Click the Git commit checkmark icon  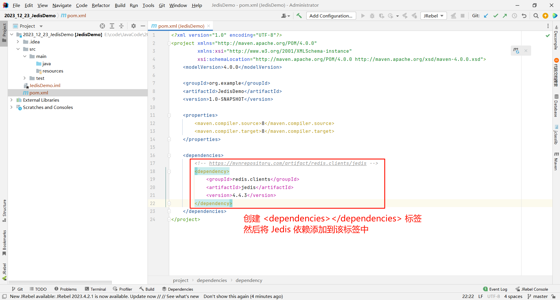coord(496,16)
